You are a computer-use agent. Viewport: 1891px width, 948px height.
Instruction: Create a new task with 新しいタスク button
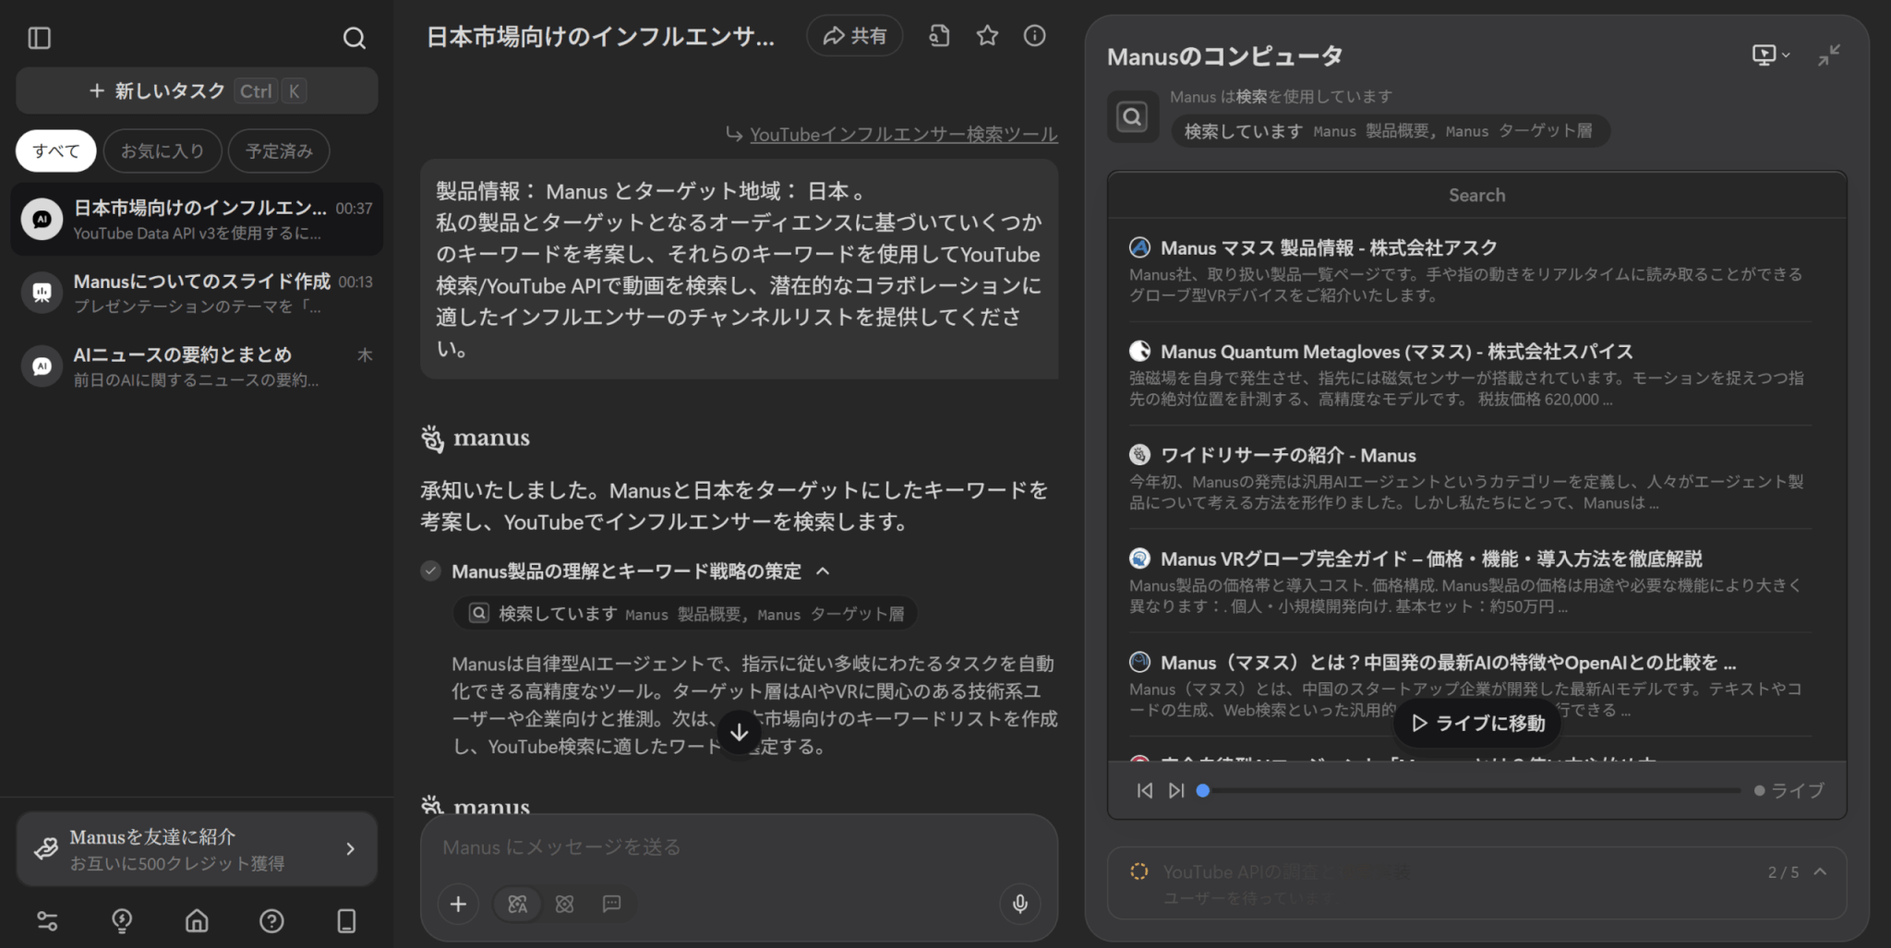coord(197,90)
